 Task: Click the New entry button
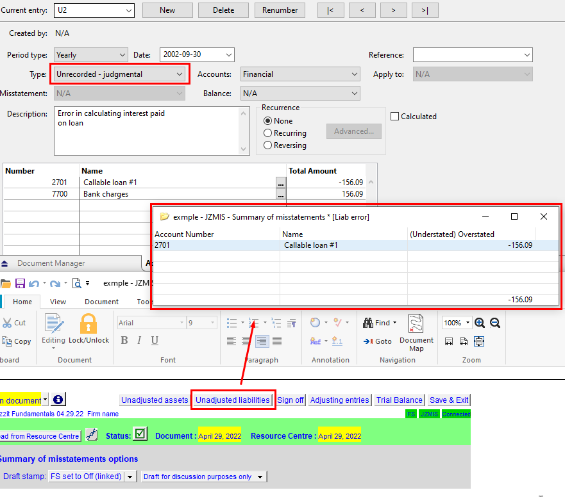167,10
